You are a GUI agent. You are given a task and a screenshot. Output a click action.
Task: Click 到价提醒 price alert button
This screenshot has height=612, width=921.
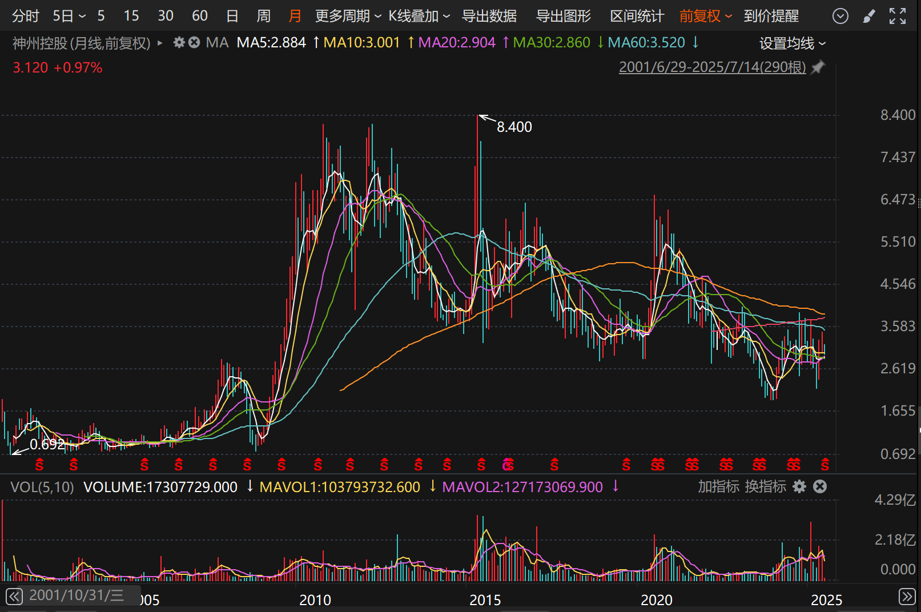click(771, 16)
